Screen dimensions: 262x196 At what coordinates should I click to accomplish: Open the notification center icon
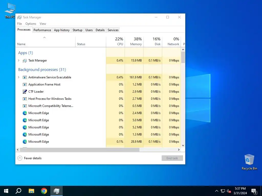click(254, 191)
